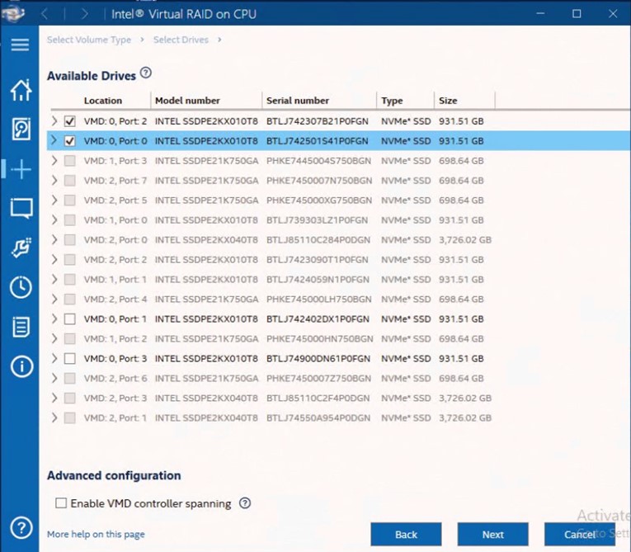This screenshot has height=552, width=631.
Task: Select serial number PHKE7445004S750BGN
Action: click(318, 161)
